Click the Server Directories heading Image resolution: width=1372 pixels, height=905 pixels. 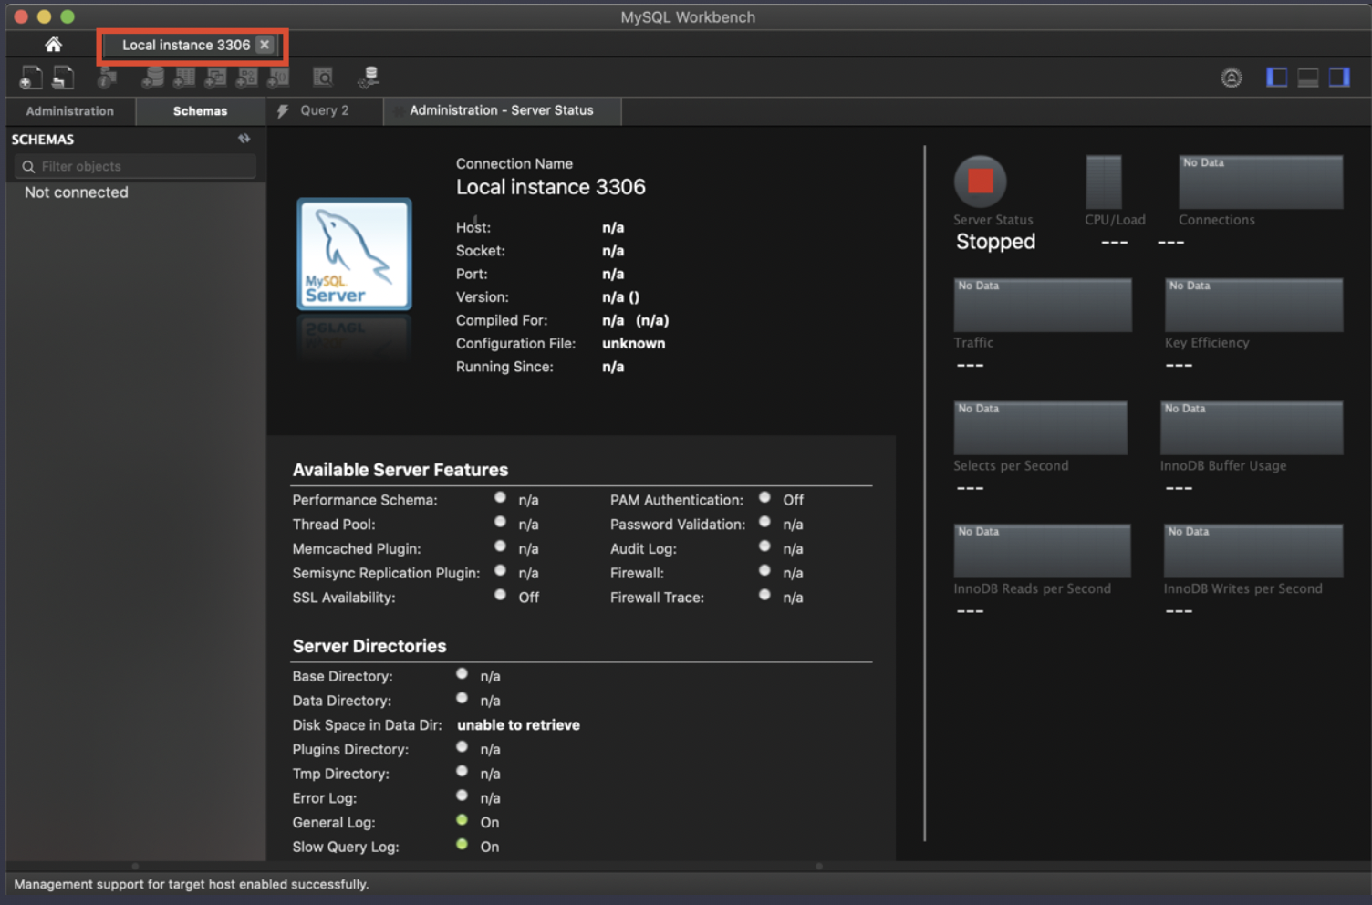(369, 646)
